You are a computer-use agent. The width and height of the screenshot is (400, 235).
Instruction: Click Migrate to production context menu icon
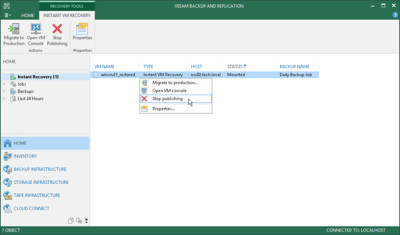144,83
